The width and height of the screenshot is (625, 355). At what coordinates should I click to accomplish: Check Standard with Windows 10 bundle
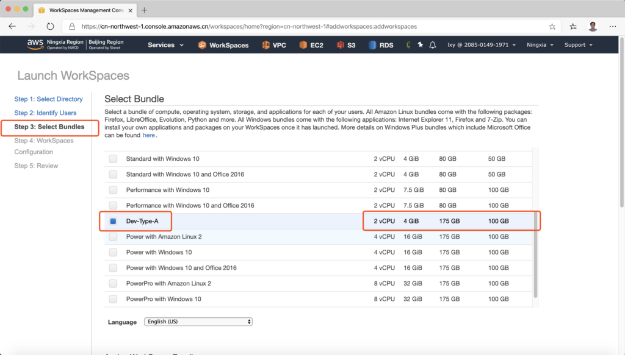click(x=113, y=159)
